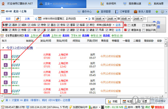Click the heart 赞助助手 icon
The image size is (168, 109).
(153, 107)
